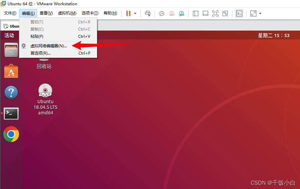Open the 查看(V) menu
This screenshot has width=300, height=189.
click(46, 13)
